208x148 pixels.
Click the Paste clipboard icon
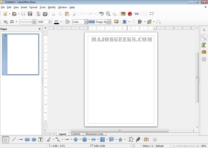[67, 14]
